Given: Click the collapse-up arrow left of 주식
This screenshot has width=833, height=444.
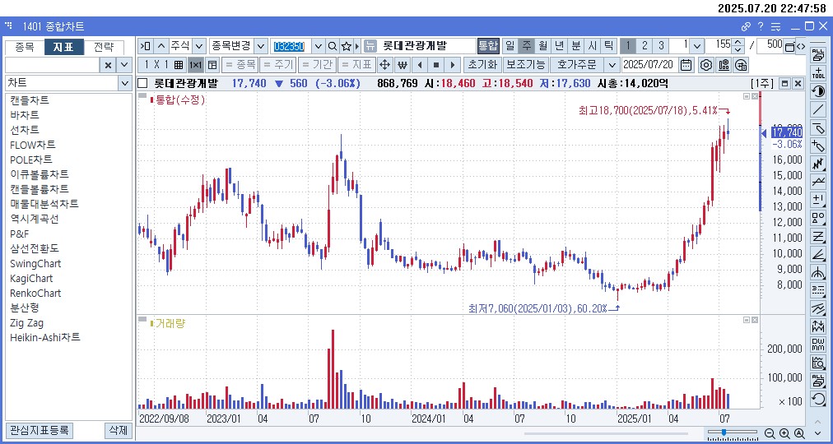Looking at the screenshot, I should (161, 45).
